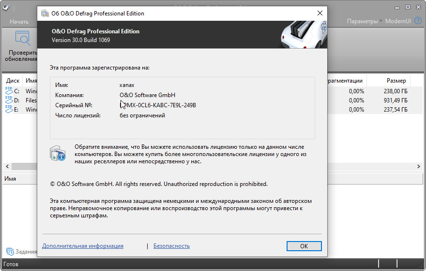Viewport: 426px width, 271px height.
Task: Open the Задания tab icon at bottom
Action: pyautogui.click(x=10, y=251)
